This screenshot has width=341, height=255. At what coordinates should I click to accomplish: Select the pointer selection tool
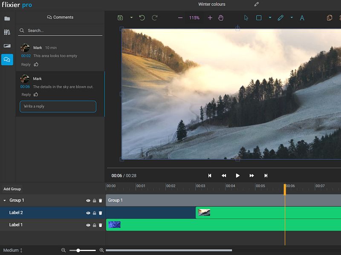point(246,18)
